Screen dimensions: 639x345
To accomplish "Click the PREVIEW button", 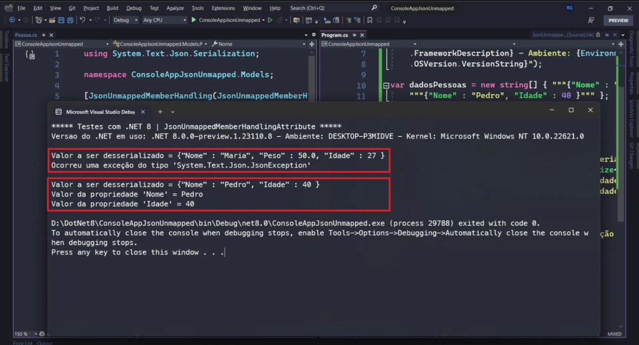I will [618, 20].
